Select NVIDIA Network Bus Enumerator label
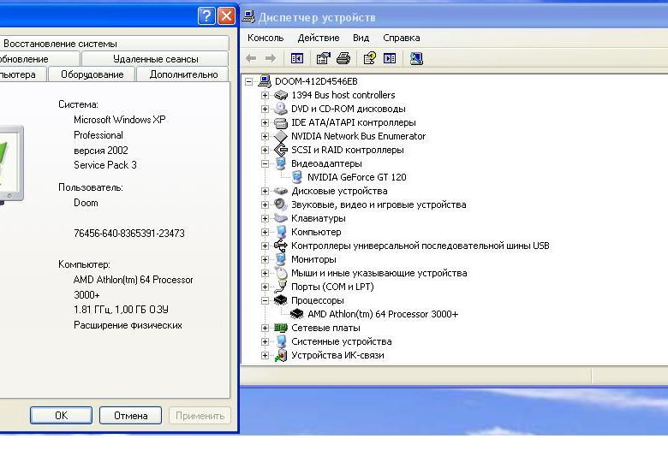Viewport: 668px width, 462px height. click(358, 136)
